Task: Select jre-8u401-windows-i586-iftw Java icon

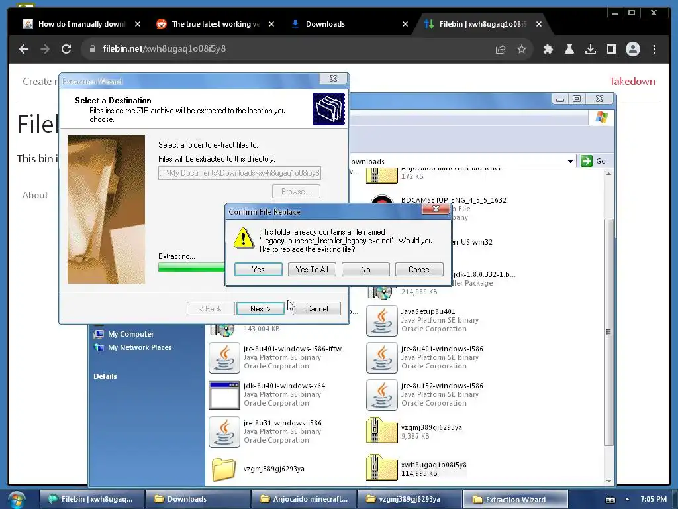Action: point(224,358)
